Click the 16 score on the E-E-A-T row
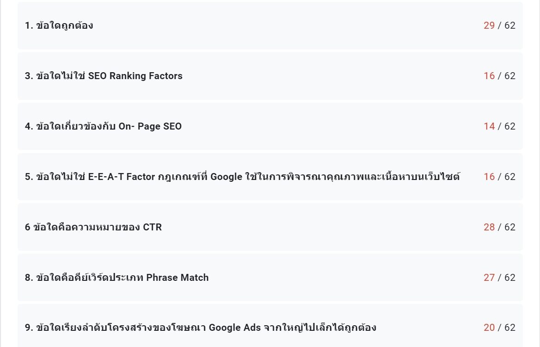Viewport: 540px width, 347px height. 489,177
